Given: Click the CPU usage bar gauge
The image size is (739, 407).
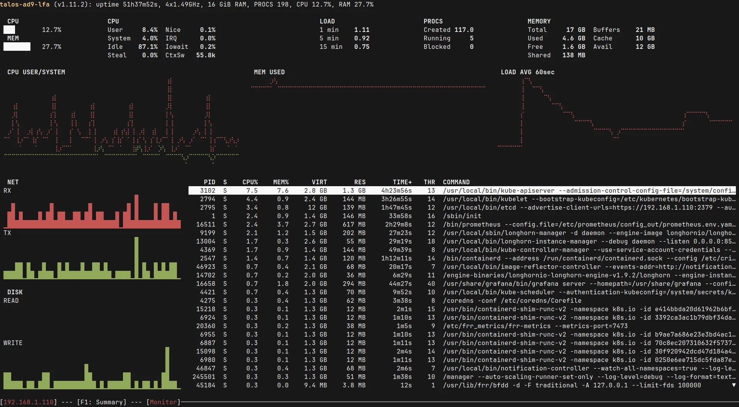Looking at the screenshot, I should 9,30.
